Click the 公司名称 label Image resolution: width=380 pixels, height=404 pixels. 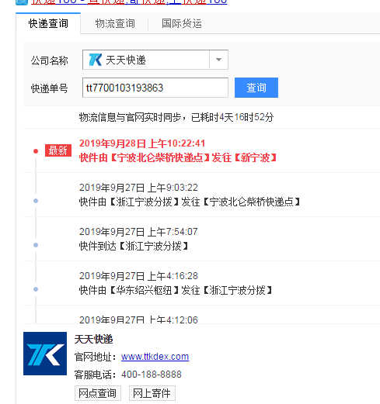point(49,60)
